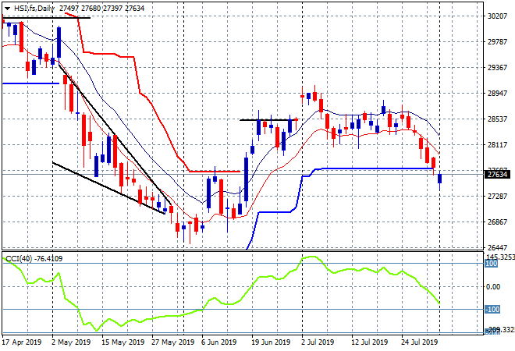Select the CCI(40) indicator label
The height and width of the screenshot is (351, 515).
pyautogui.click(x=19, y=259)
